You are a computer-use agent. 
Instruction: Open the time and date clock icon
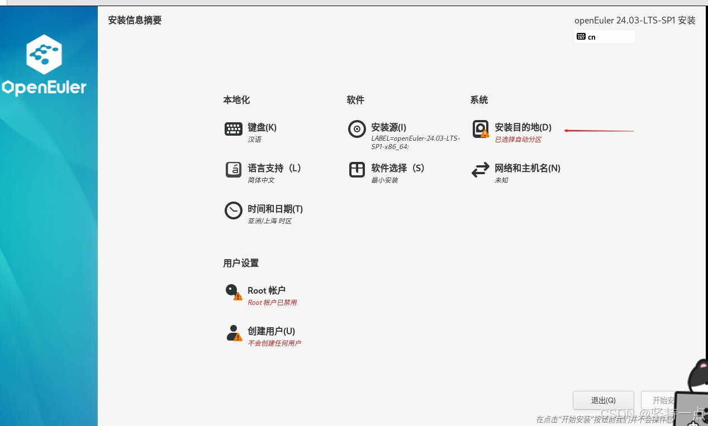pyautogui.click(x=234, y=210)
